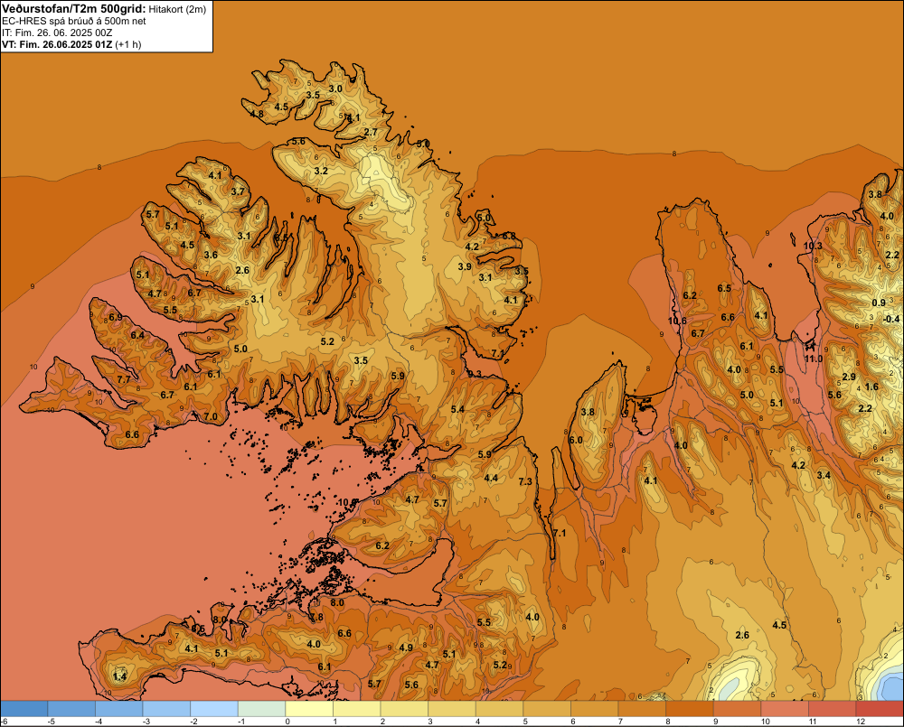
Task: Click the temperature value "-0.4"
Action: [890, 319]
